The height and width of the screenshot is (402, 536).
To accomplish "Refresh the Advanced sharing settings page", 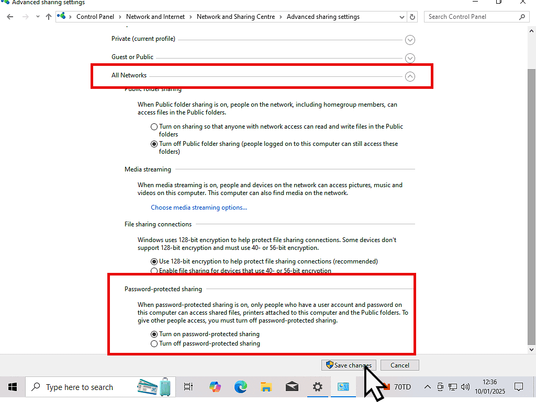I will [x=412, y=17].
